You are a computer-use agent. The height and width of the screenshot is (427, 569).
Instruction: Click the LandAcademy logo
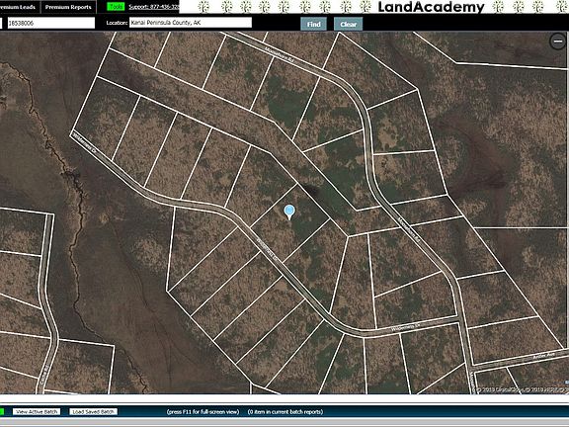pos(431,7)
